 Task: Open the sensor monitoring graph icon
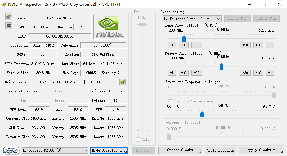[x=8, y=25]
